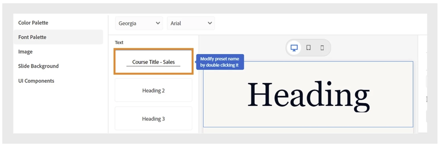
Task: Click the chevron arrow next to Arial
Action: click(x=210, y=23)
